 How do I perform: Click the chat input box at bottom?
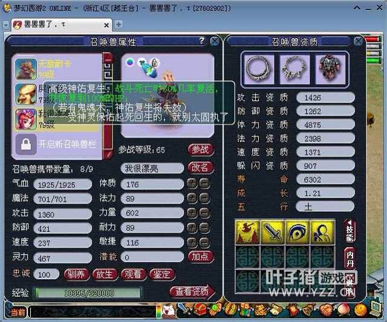pos(93,312)
